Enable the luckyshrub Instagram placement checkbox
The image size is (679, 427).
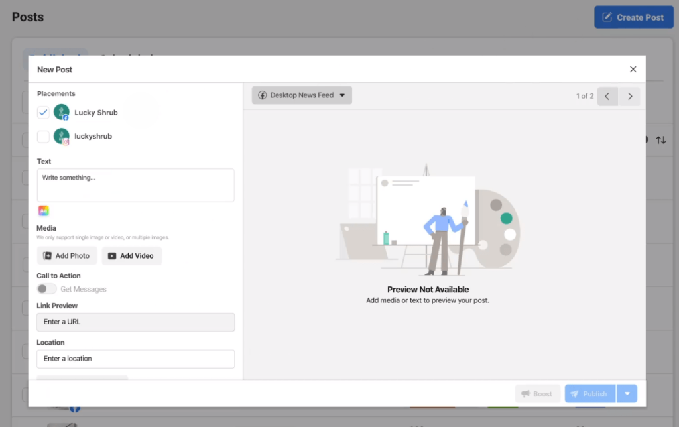[x=43, y=137]
